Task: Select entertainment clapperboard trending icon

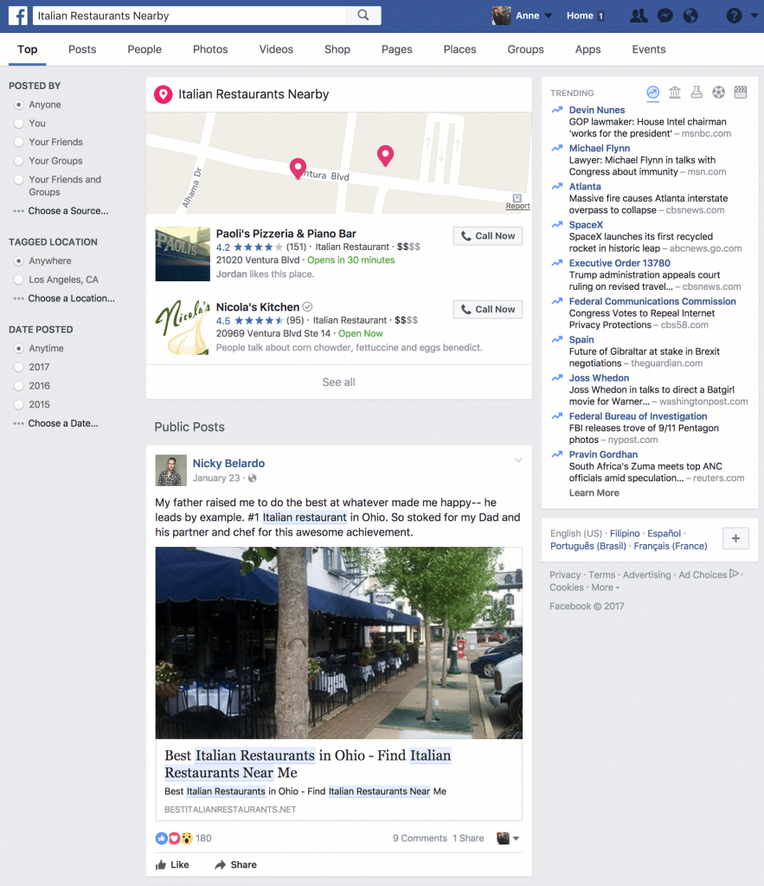Action: point(741,92)
